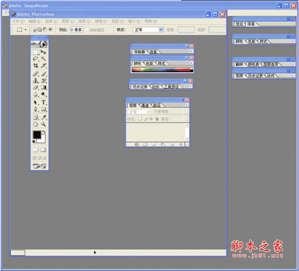Open the History panel flyout menu

point(190,86)
